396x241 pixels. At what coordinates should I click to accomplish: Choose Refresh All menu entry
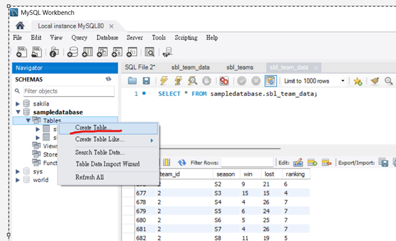tap(90, 177)
